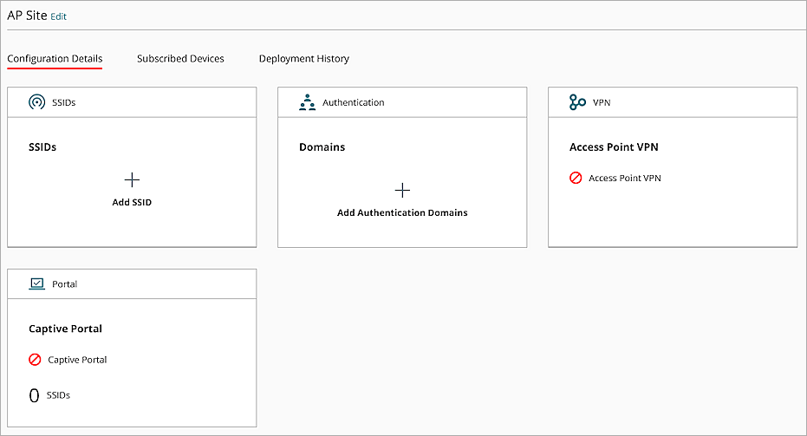Screen dimensions: 807x436
Task: Click the Add SSID label
Action: (132, 202)
